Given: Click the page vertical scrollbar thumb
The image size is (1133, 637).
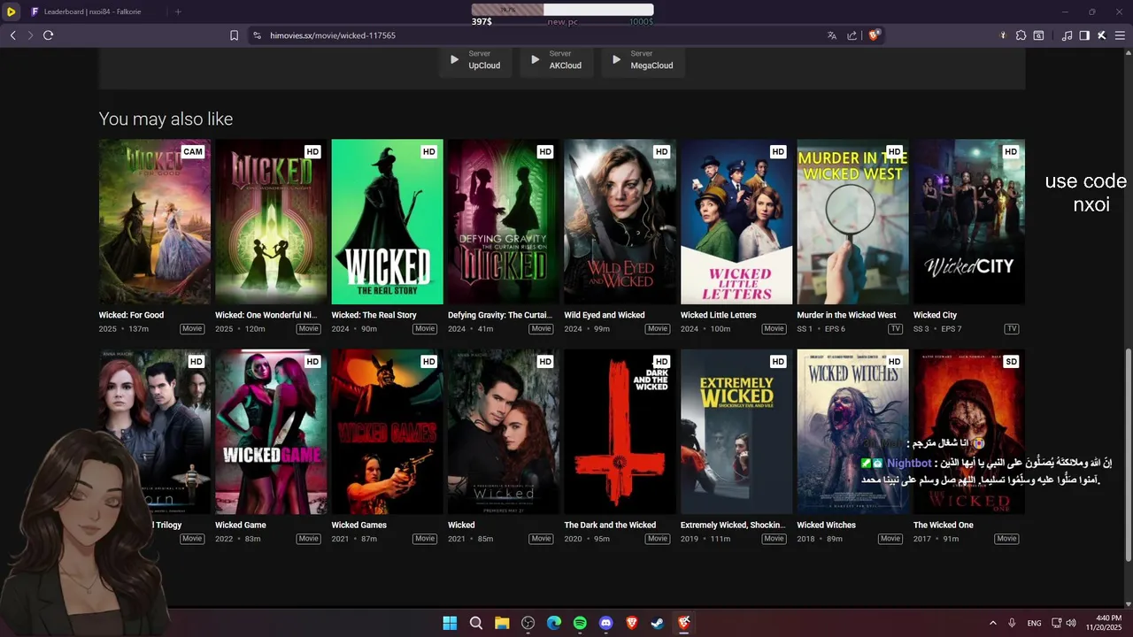Looking at the screenshot, I should click(1128, 453).
